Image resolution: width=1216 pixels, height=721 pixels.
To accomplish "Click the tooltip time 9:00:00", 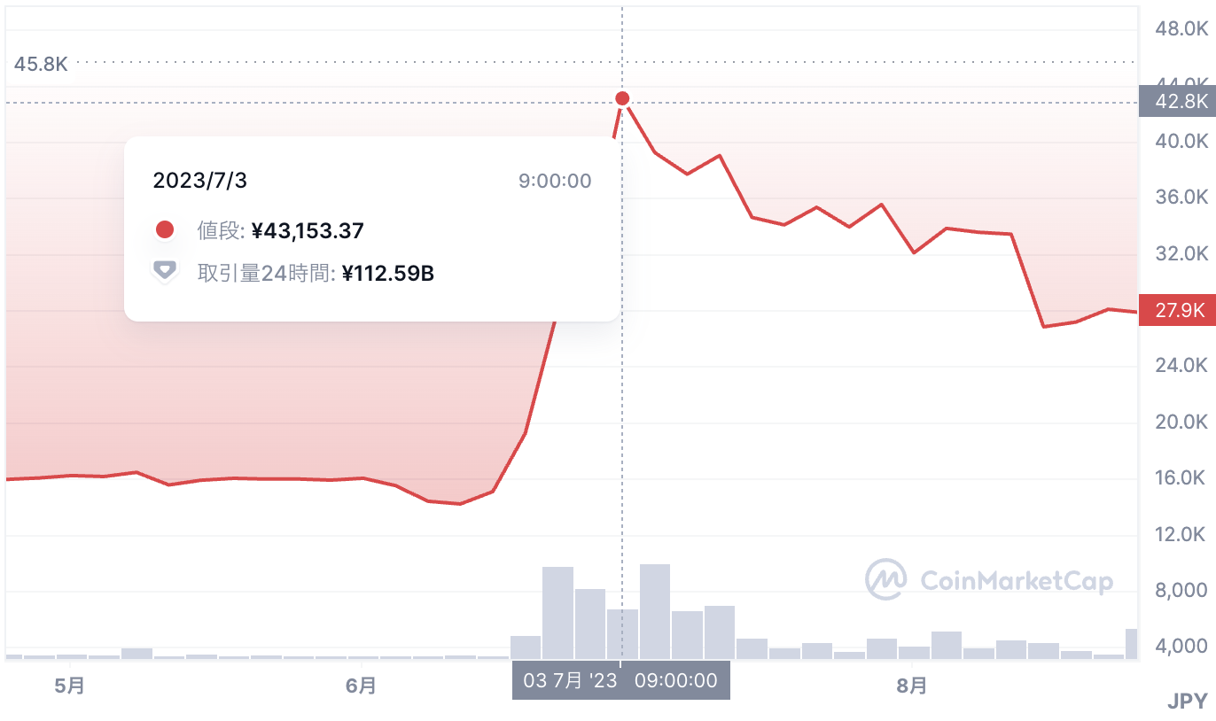I will click(554, 182).
